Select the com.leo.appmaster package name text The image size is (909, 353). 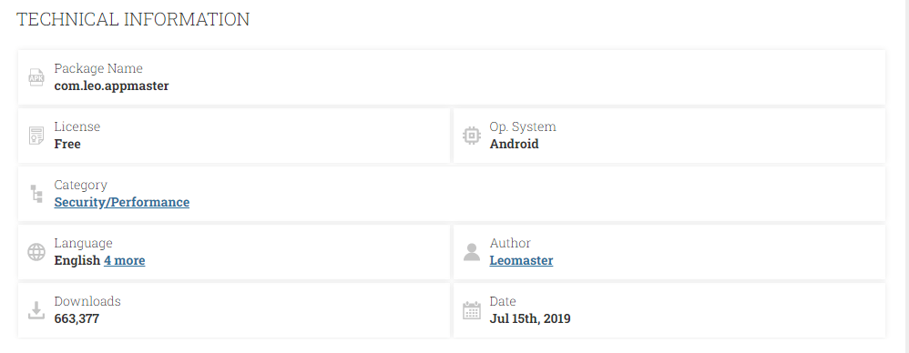point(111,86)
